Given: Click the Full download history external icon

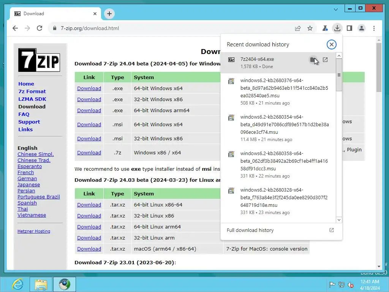Looking at the screenshot, I should pyautogui.click(x=331, y=230).
